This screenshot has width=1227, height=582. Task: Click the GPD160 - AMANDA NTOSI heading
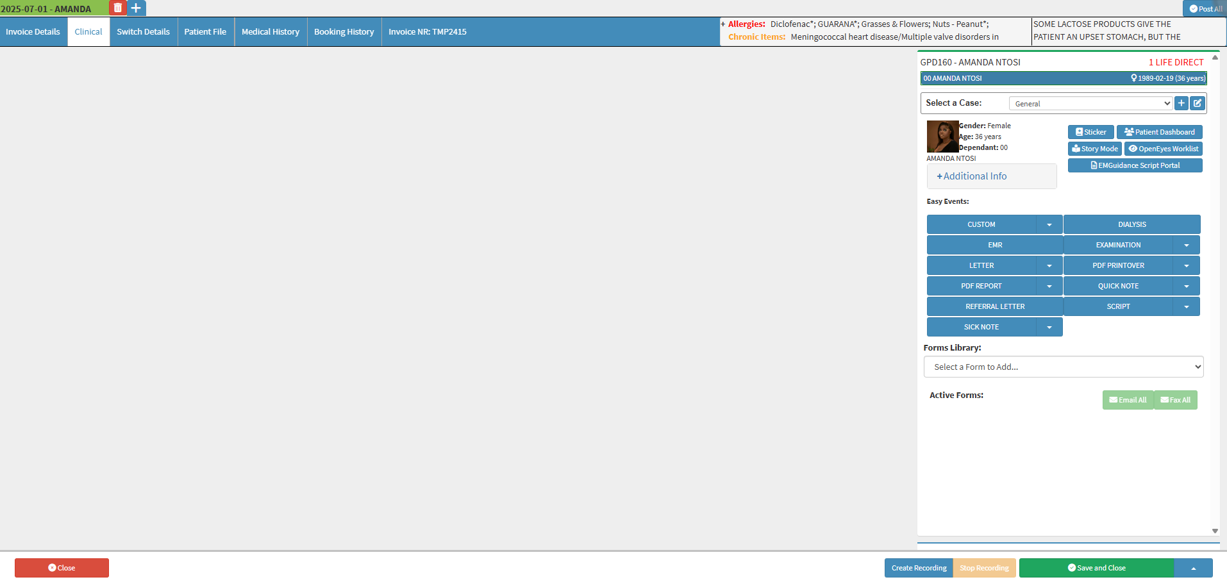[971, 62]
